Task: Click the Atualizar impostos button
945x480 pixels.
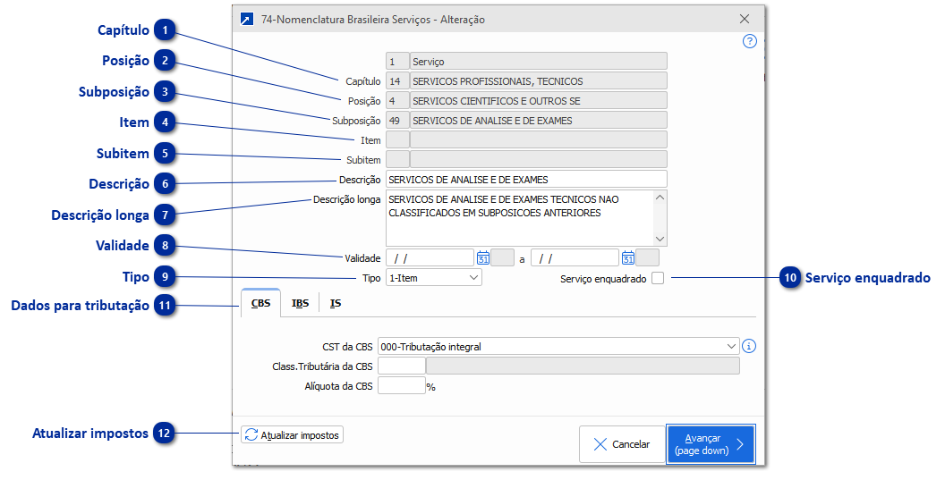Action: [x=292, y=435]
